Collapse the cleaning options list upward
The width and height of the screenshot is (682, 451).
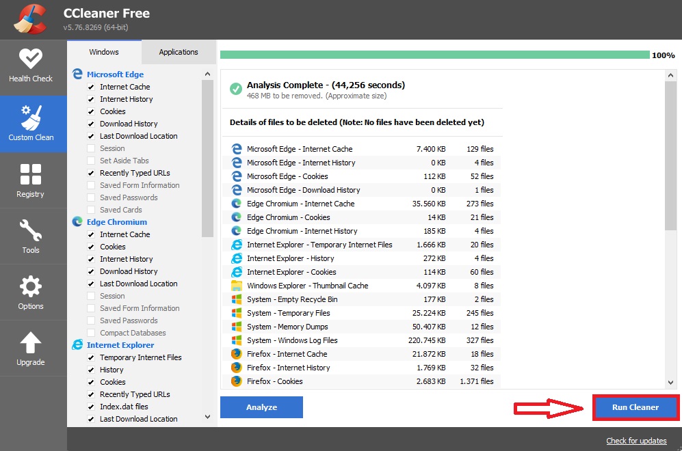[x=207, y=73]
